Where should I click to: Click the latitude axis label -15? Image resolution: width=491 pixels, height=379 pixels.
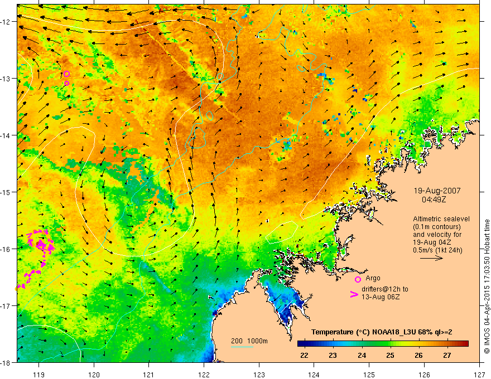point(6,192)
